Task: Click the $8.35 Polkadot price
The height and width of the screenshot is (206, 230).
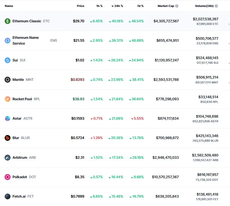Action: [x=80, y=177]
